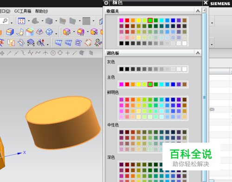Image resolution: width=232 pixels, height=182 pixels.
Task: Open the color dialog settings gear
Action: click(x=106, y=3)
